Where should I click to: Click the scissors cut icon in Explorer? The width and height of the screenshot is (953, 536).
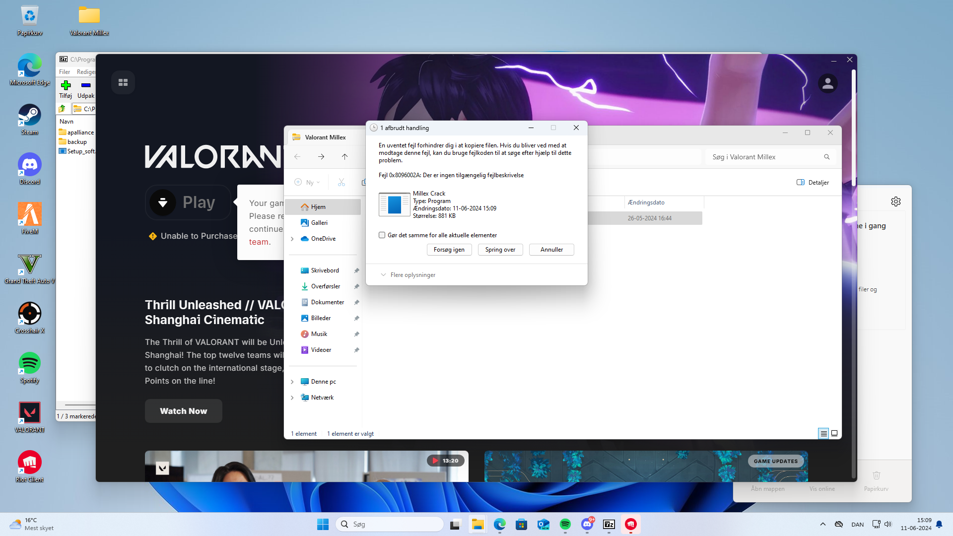[x=341, y=183]
